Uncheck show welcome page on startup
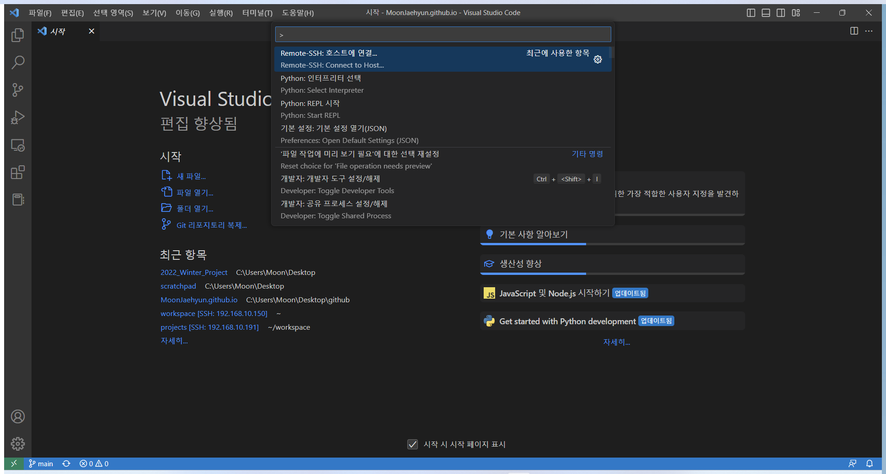This screenshot has width=886, height=474. [412, 444]
